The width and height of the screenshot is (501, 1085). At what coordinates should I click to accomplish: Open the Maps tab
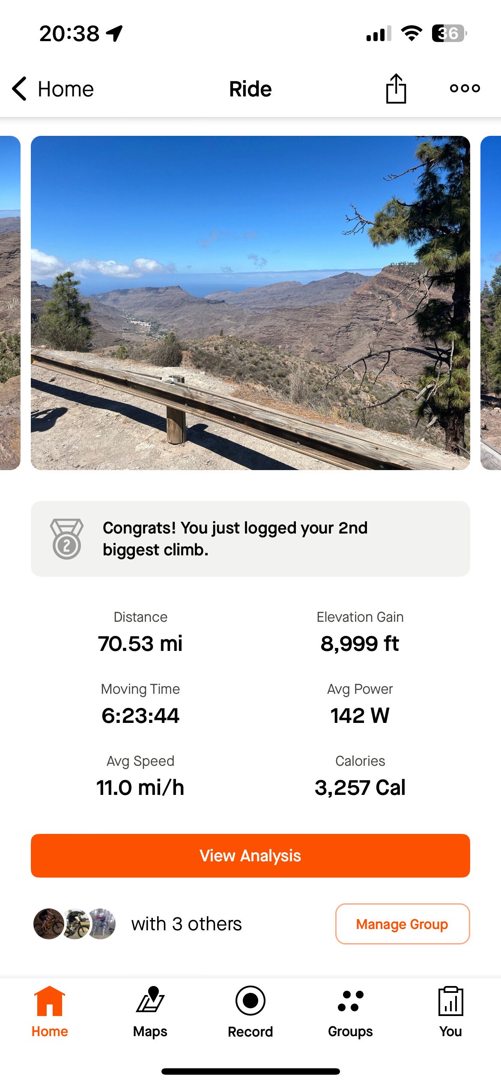150,1011
